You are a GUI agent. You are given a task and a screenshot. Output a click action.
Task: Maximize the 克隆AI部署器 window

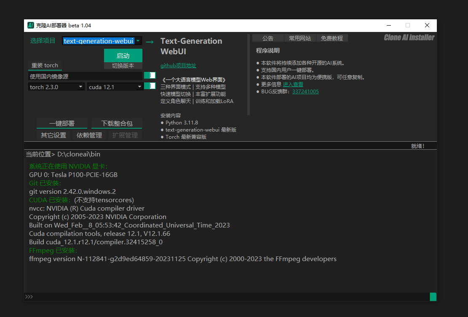pos(408,25)
